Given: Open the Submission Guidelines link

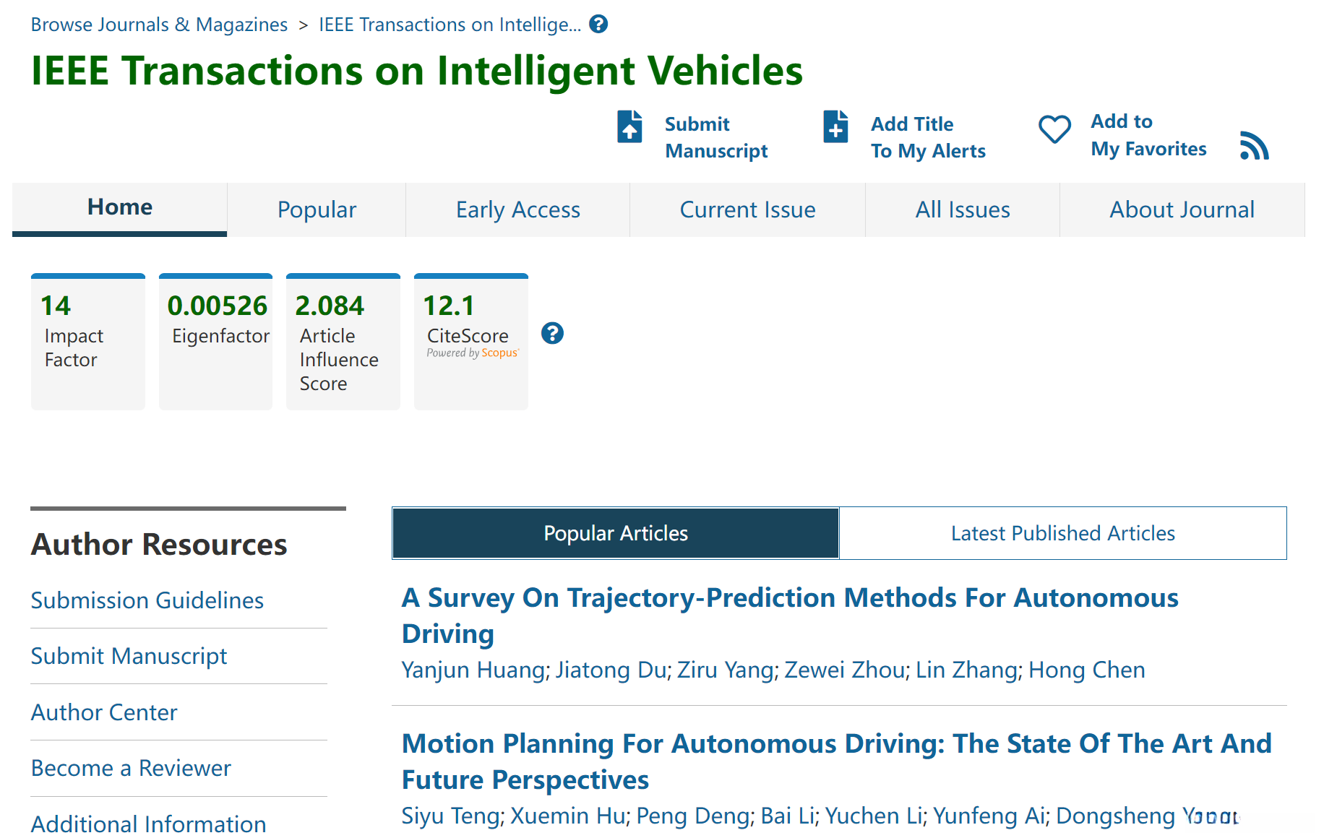Looking at the screenshot, I should click(147, 600).
